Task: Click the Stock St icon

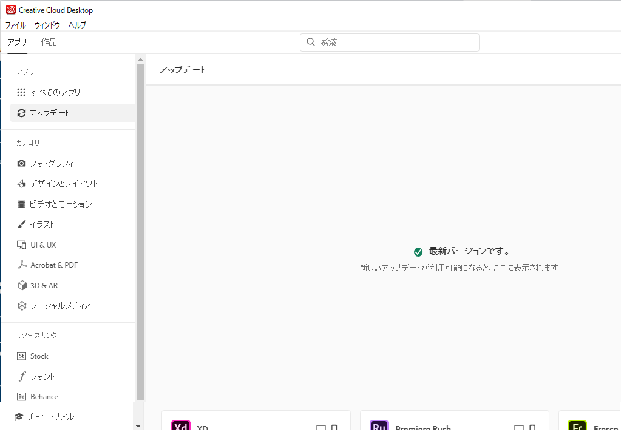Action: [x=21, y=356]
